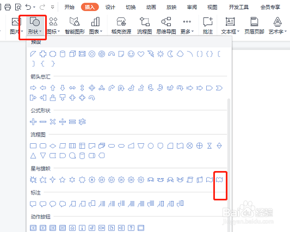Insert a 智能图形 smart graphic
This screenshot has width=290, height=232.
[x=75, y=26]
